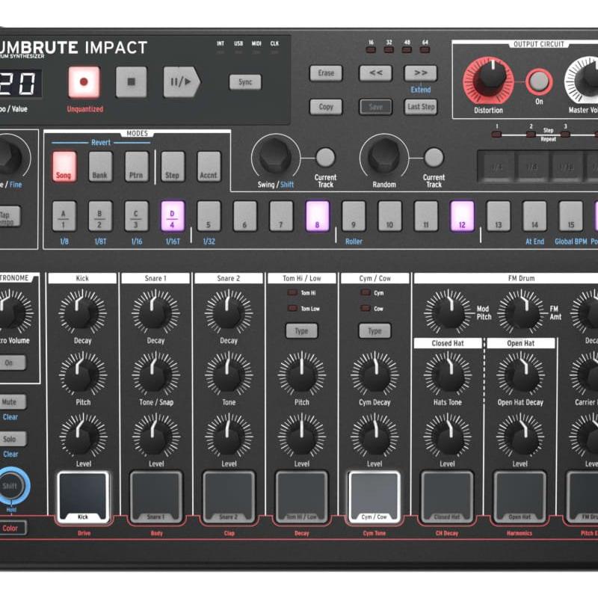Viewport: 598px width, 598px height.
Task: Toggle lit step button D/4
Action: (x=173, y=216)
